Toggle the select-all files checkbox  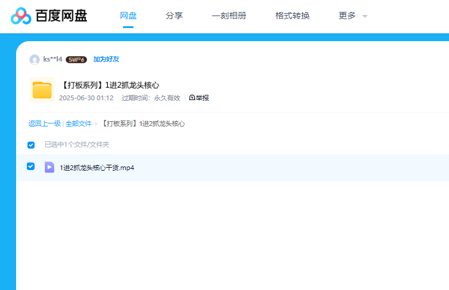pos(31,145)
